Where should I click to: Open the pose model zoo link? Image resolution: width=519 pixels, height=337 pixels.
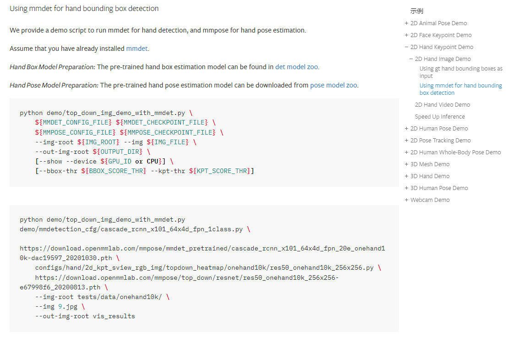pos(333,85)
